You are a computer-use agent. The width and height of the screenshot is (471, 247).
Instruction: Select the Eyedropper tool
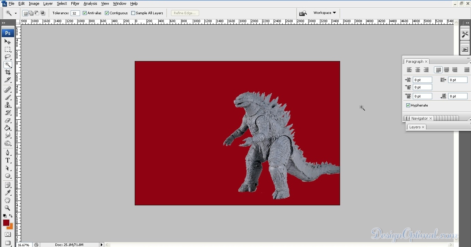tap(8, 193)
